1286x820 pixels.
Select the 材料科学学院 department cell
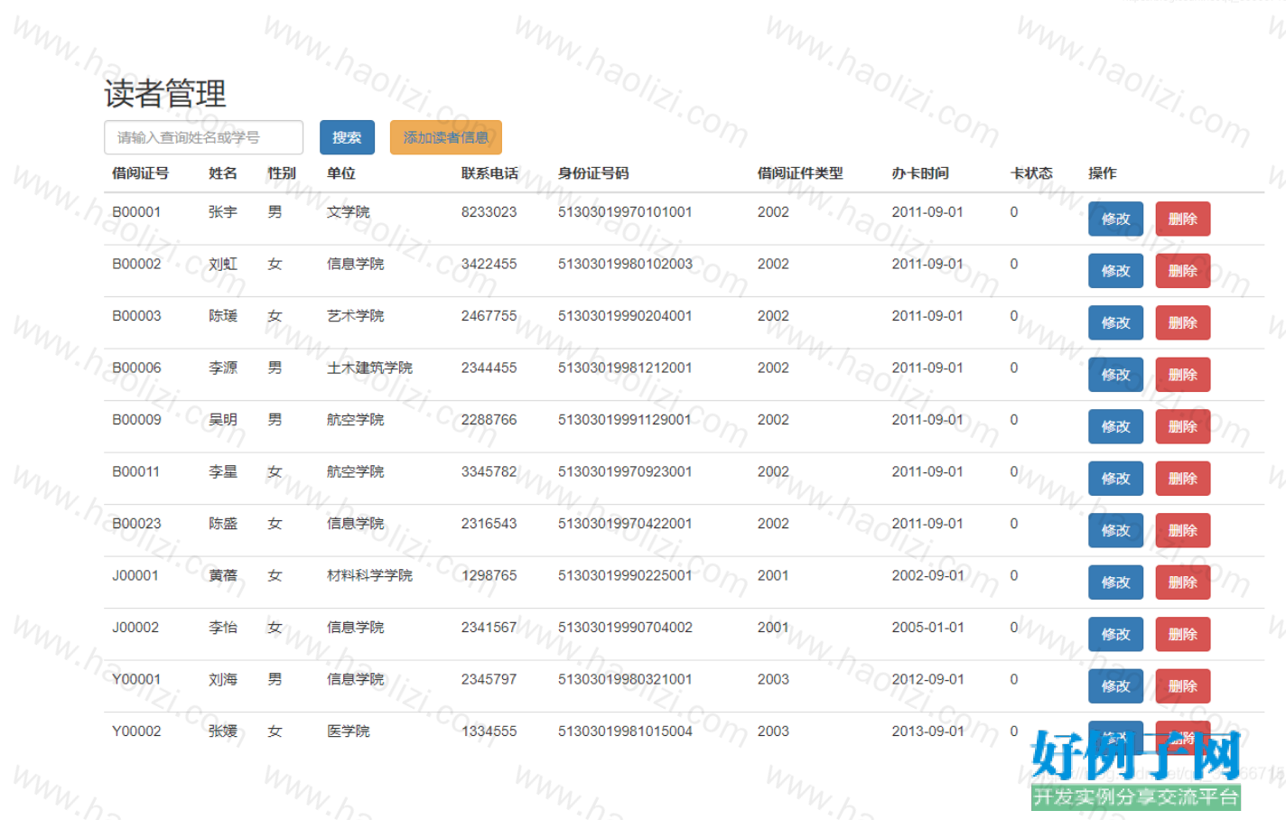(369, 575)
